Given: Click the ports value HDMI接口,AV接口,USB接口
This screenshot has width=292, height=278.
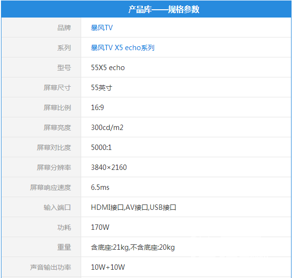Looking at the screenshot, I should click(134, 207).
